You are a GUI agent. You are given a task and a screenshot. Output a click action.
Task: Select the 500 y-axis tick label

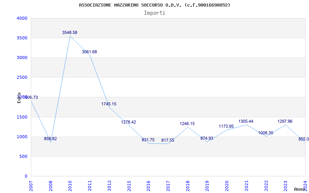[x=24, y=156]
